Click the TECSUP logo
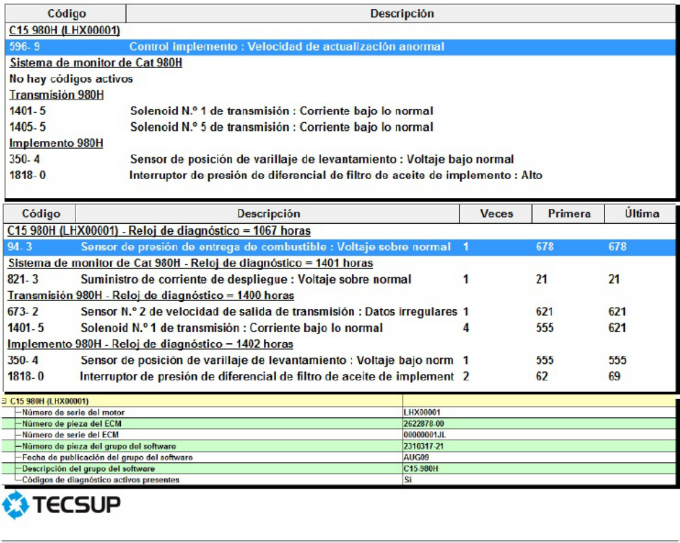The height and width of the screenshot is (543, 680). tap(61, 505)
